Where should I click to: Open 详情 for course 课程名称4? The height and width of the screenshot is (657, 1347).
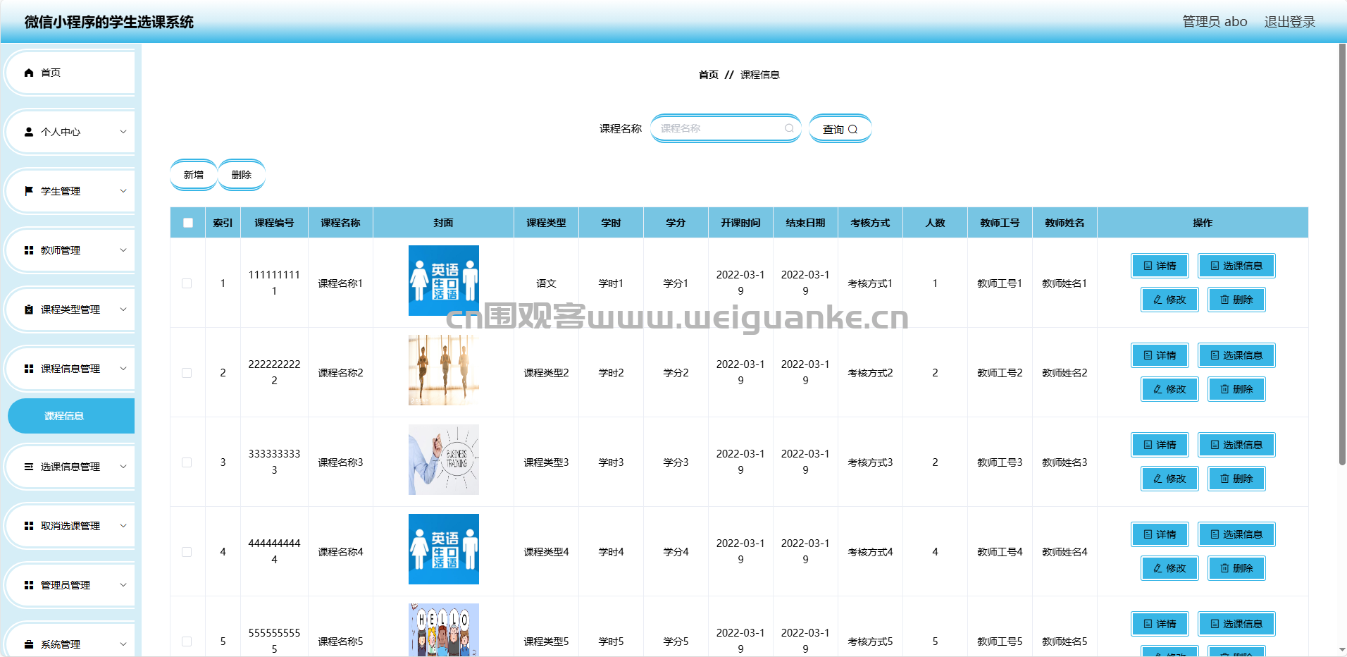1160,534
